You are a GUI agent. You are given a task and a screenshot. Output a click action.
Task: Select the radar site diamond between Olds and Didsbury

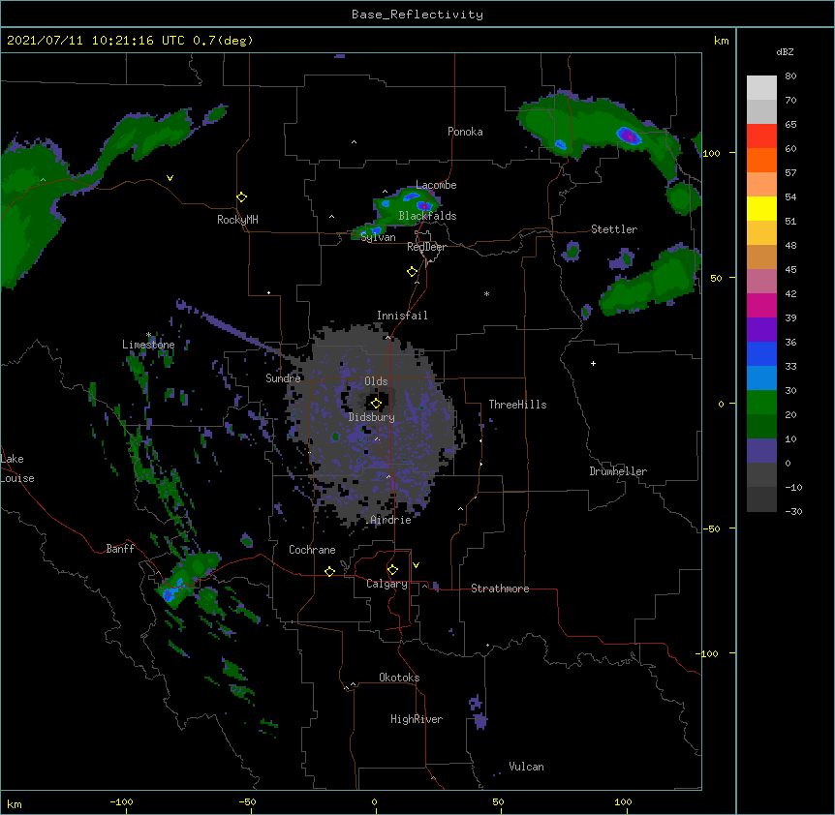tap(376, 404)
